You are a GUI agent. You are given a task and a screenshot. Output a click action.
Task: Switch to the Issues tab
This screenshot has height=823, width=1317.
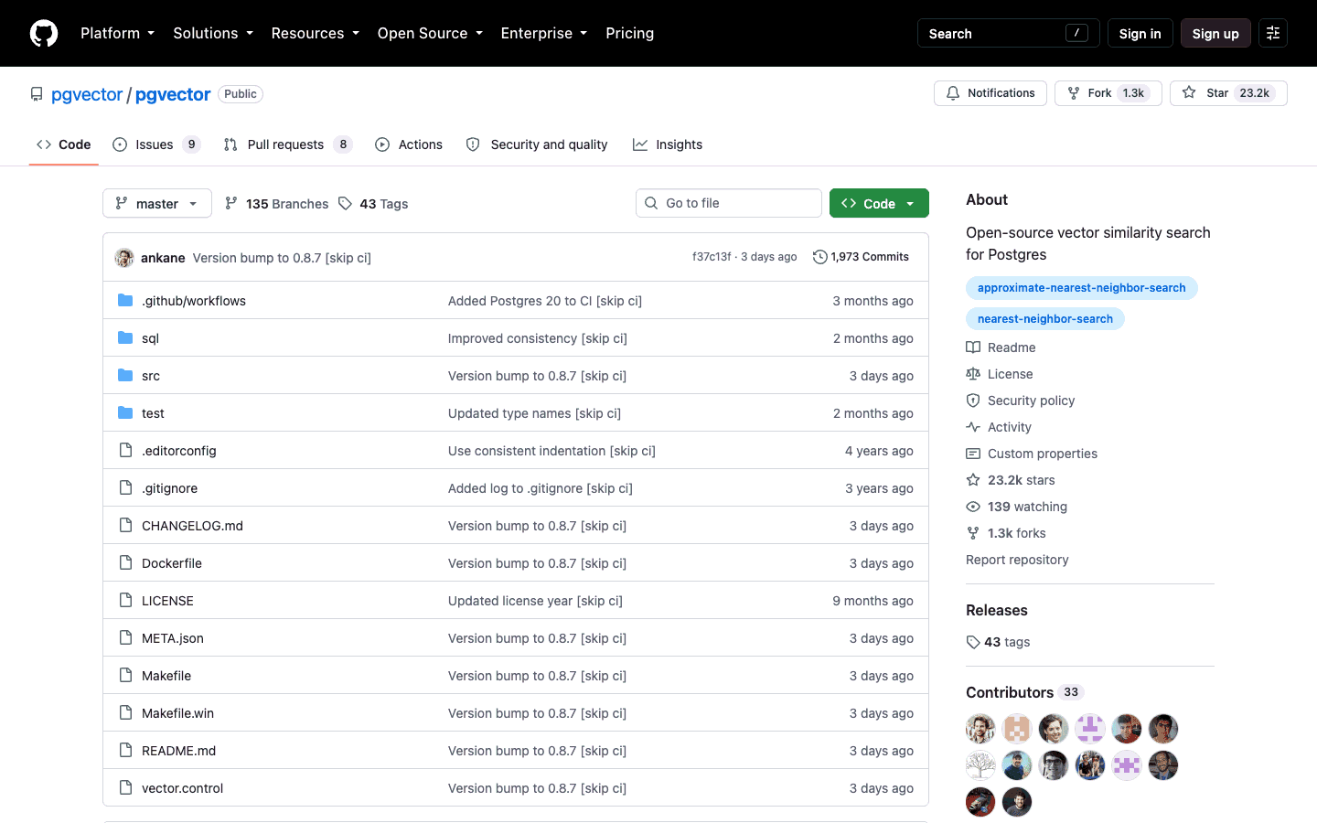coord(155,144)
